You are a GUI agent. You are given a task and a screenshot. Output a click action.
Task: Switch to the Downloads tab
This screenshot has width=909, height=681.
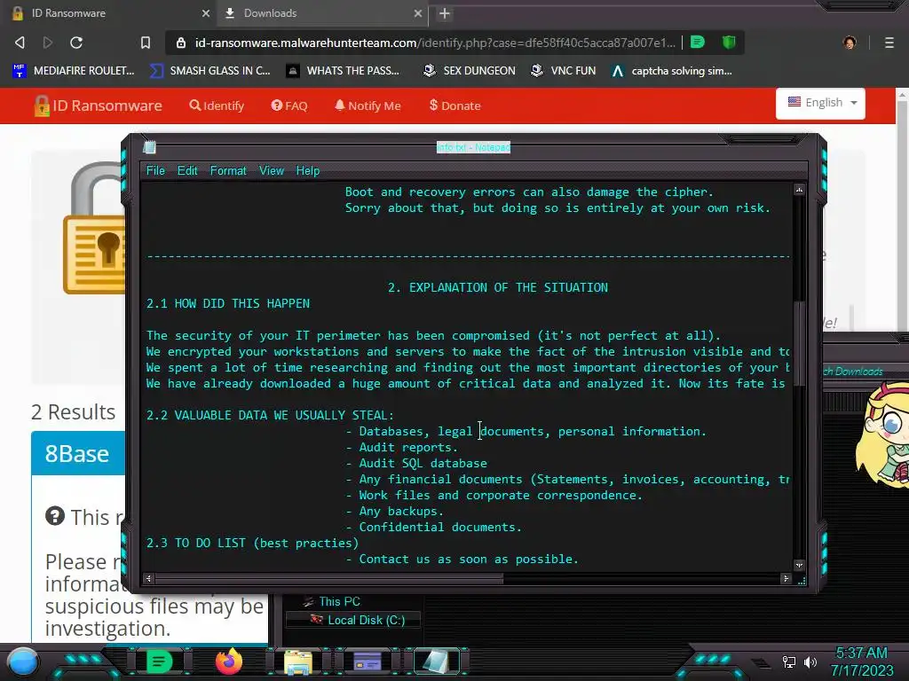click(323, 13)
